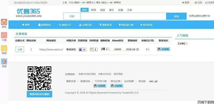Open 奇乐网络 friend link

(x=118, y=74)
